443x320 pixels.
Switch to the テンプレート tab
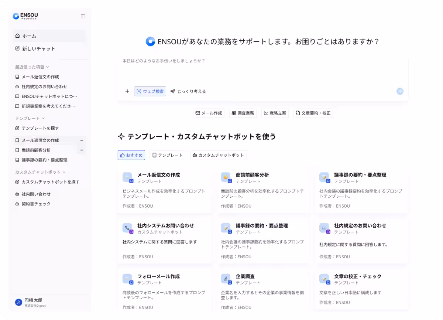tap(168, 155)
